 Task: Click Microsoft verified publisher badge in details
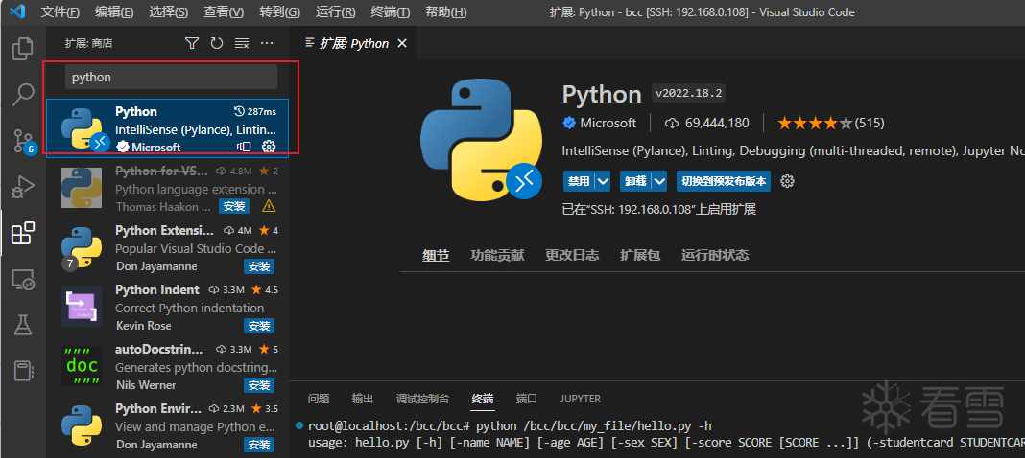coord(569,123)
